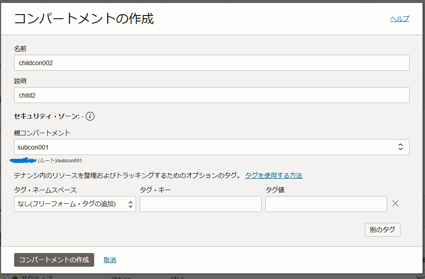This screenshot has width=425, height=279.
Task: Click the 説明 label
Action: point(20,81)
